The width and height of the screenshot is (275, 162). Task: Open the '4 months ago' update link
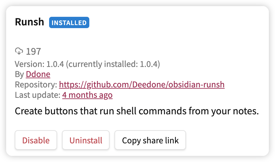pos(87,95)
